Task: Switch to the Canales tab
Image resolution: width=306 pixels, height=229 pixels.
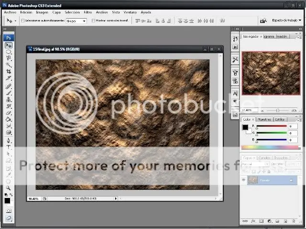Action: click(264, 158)
